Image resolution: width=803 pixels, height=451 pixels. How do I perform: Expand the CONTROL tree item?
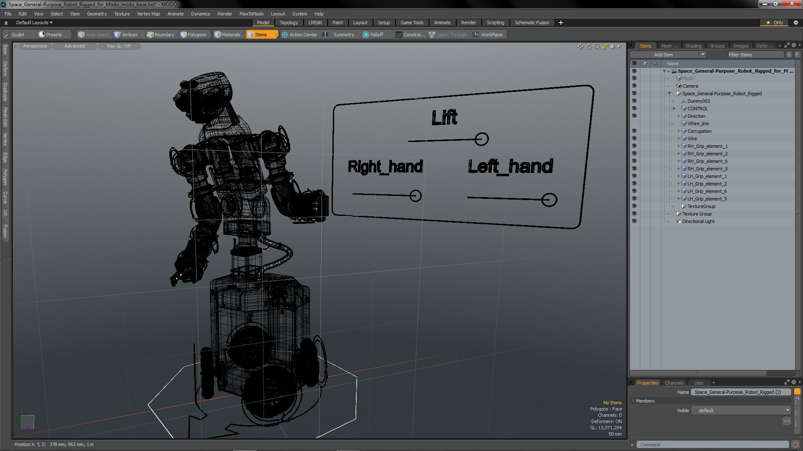(x=674, y=109)
